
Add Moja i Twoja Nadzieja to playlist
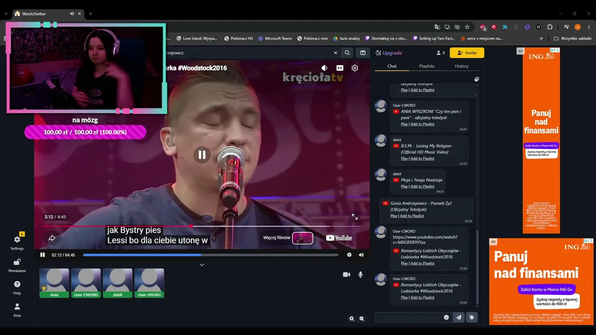tap(422, 187)
